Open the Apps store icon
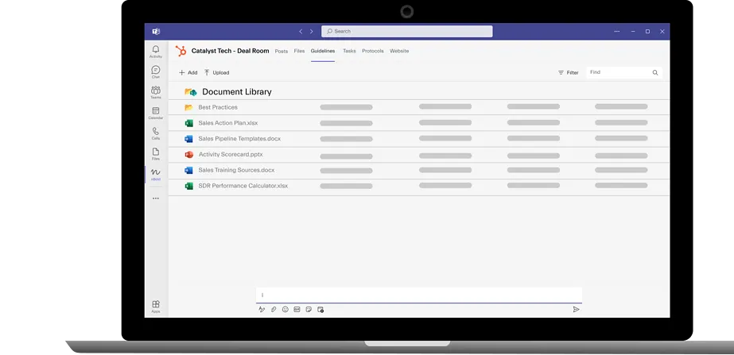Screen dimensions: 734x355 click(156, 307)
